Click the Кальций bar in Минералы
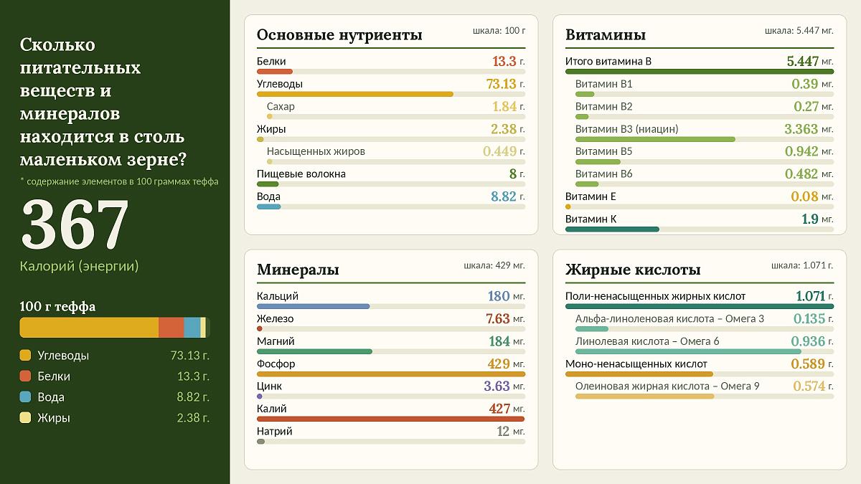The height and width of the screenshot is (484, 861). [313, 306]
